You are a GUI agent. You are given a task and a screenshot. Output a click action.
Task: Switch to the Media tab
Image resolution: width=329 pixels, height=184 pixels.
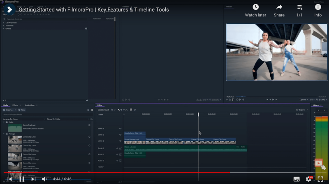5,105
